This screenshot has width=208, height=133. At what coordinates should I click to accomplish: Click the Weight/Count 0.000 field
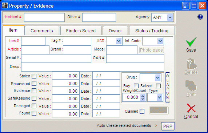(x=132, y=97)
